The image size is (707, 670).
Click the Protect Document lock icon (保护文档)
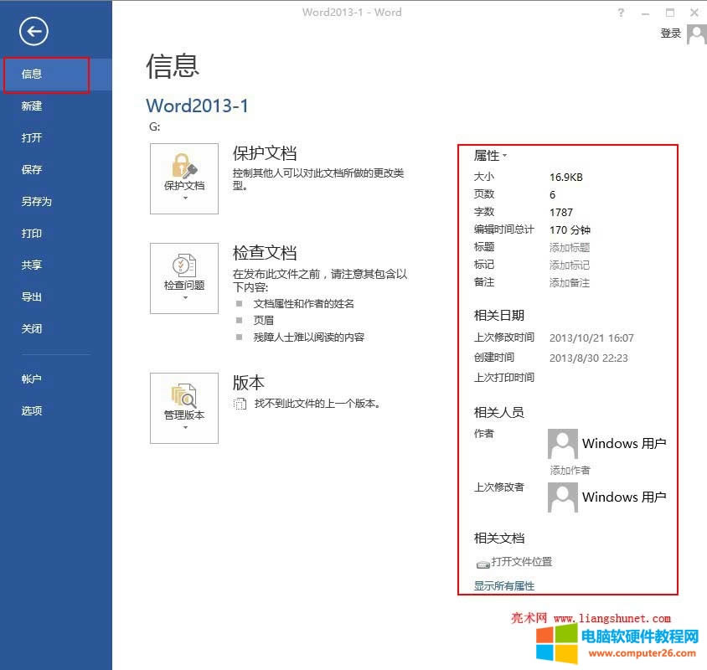coord(184,167)
